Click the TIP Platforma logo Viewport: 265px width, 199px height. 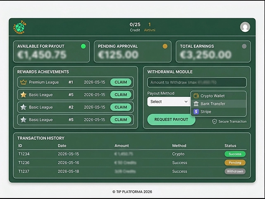click(x=19, y=27)
